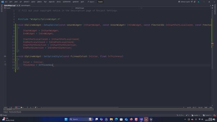Open the Output panel tab
Screen dimensions: 217x122
click(x=6, y=112)
